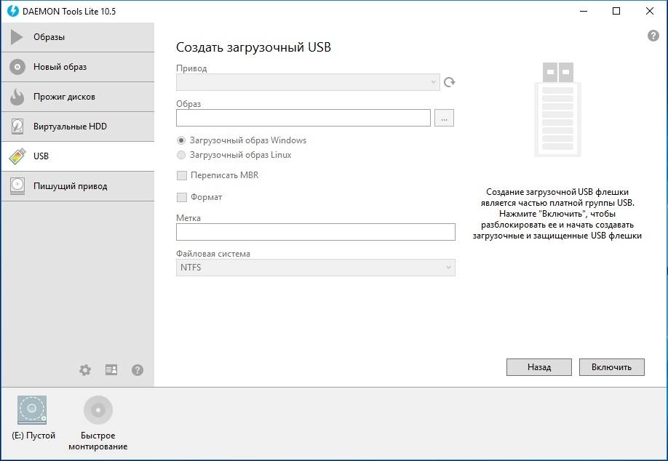
Task: Click the USB stick sidebar icon
Action: click(x=17, y=156)
